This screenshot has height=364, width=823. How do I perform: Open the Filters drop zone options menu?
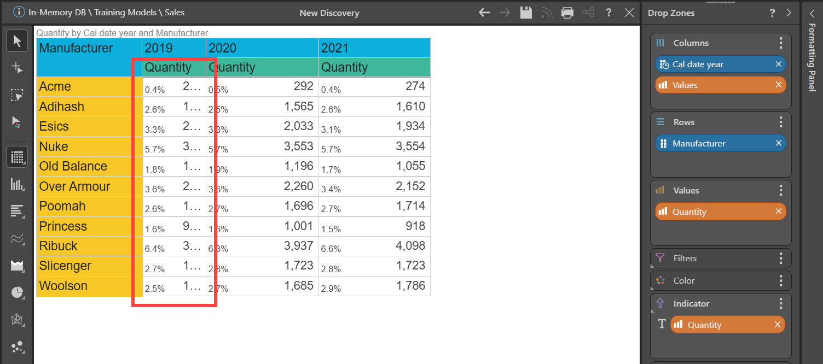781,258
